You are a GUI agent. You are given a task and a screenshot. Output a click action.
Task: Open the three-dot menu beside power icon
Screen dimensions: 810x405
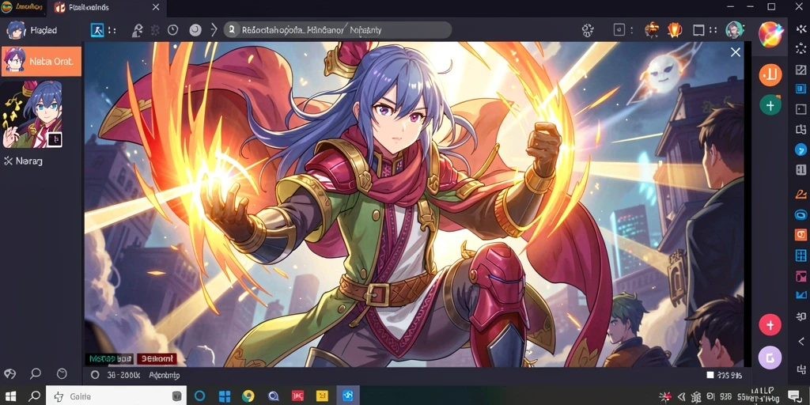coord(631,31)
